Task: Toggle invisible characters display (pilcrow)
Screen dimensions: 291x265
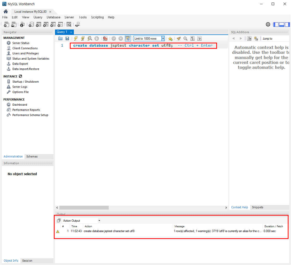Action: coord(192,39)
